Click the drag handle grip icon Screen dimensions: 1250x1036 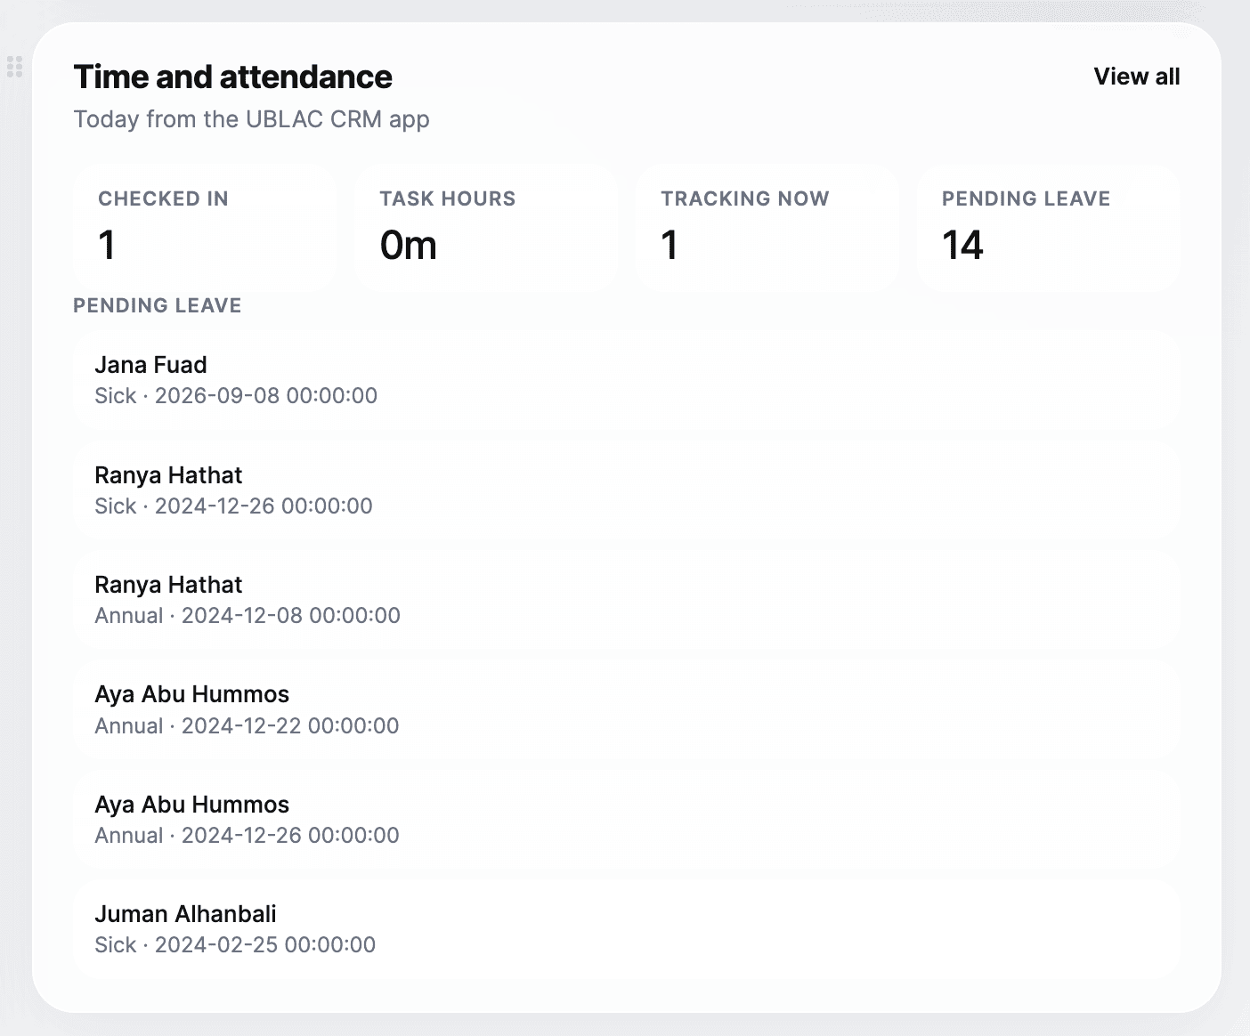pyautogui.click(x=14, y=67)
